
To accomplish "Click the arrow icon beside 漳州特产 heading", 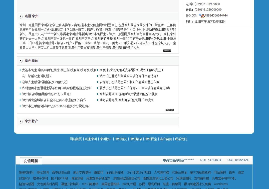I will tap(20, 121).
